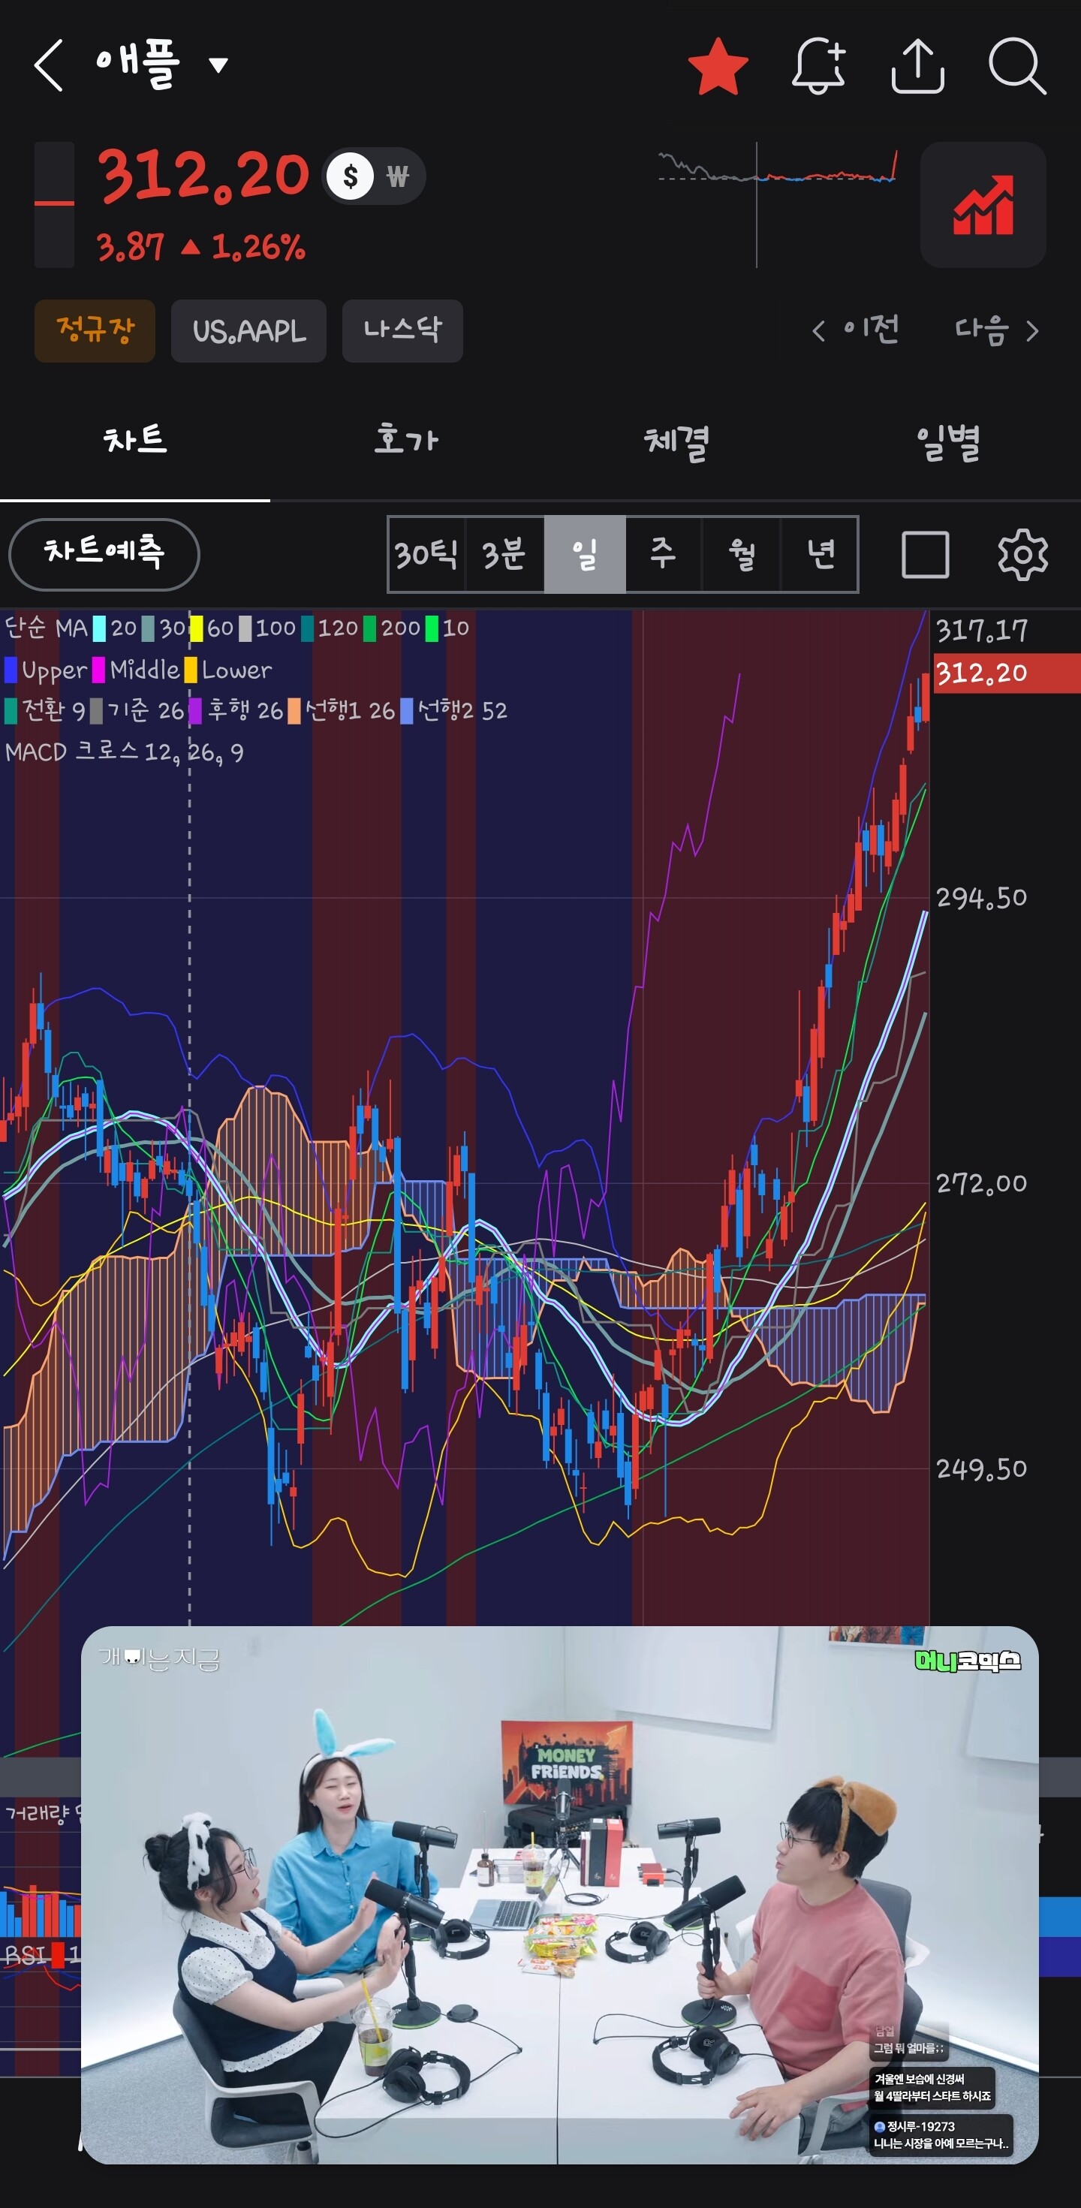Open chart settings gear icon
This screenshot has width=1081, height=2208.
click(x=1022, y=555)
